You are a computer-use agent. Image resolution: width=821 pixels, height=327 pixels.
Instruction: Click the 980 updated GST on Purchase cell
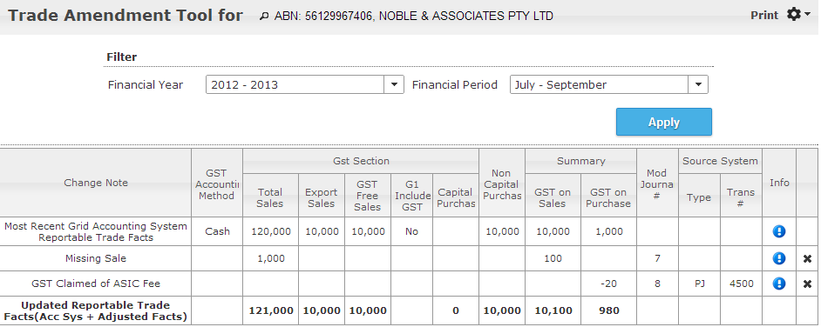[x=608, y=310]
